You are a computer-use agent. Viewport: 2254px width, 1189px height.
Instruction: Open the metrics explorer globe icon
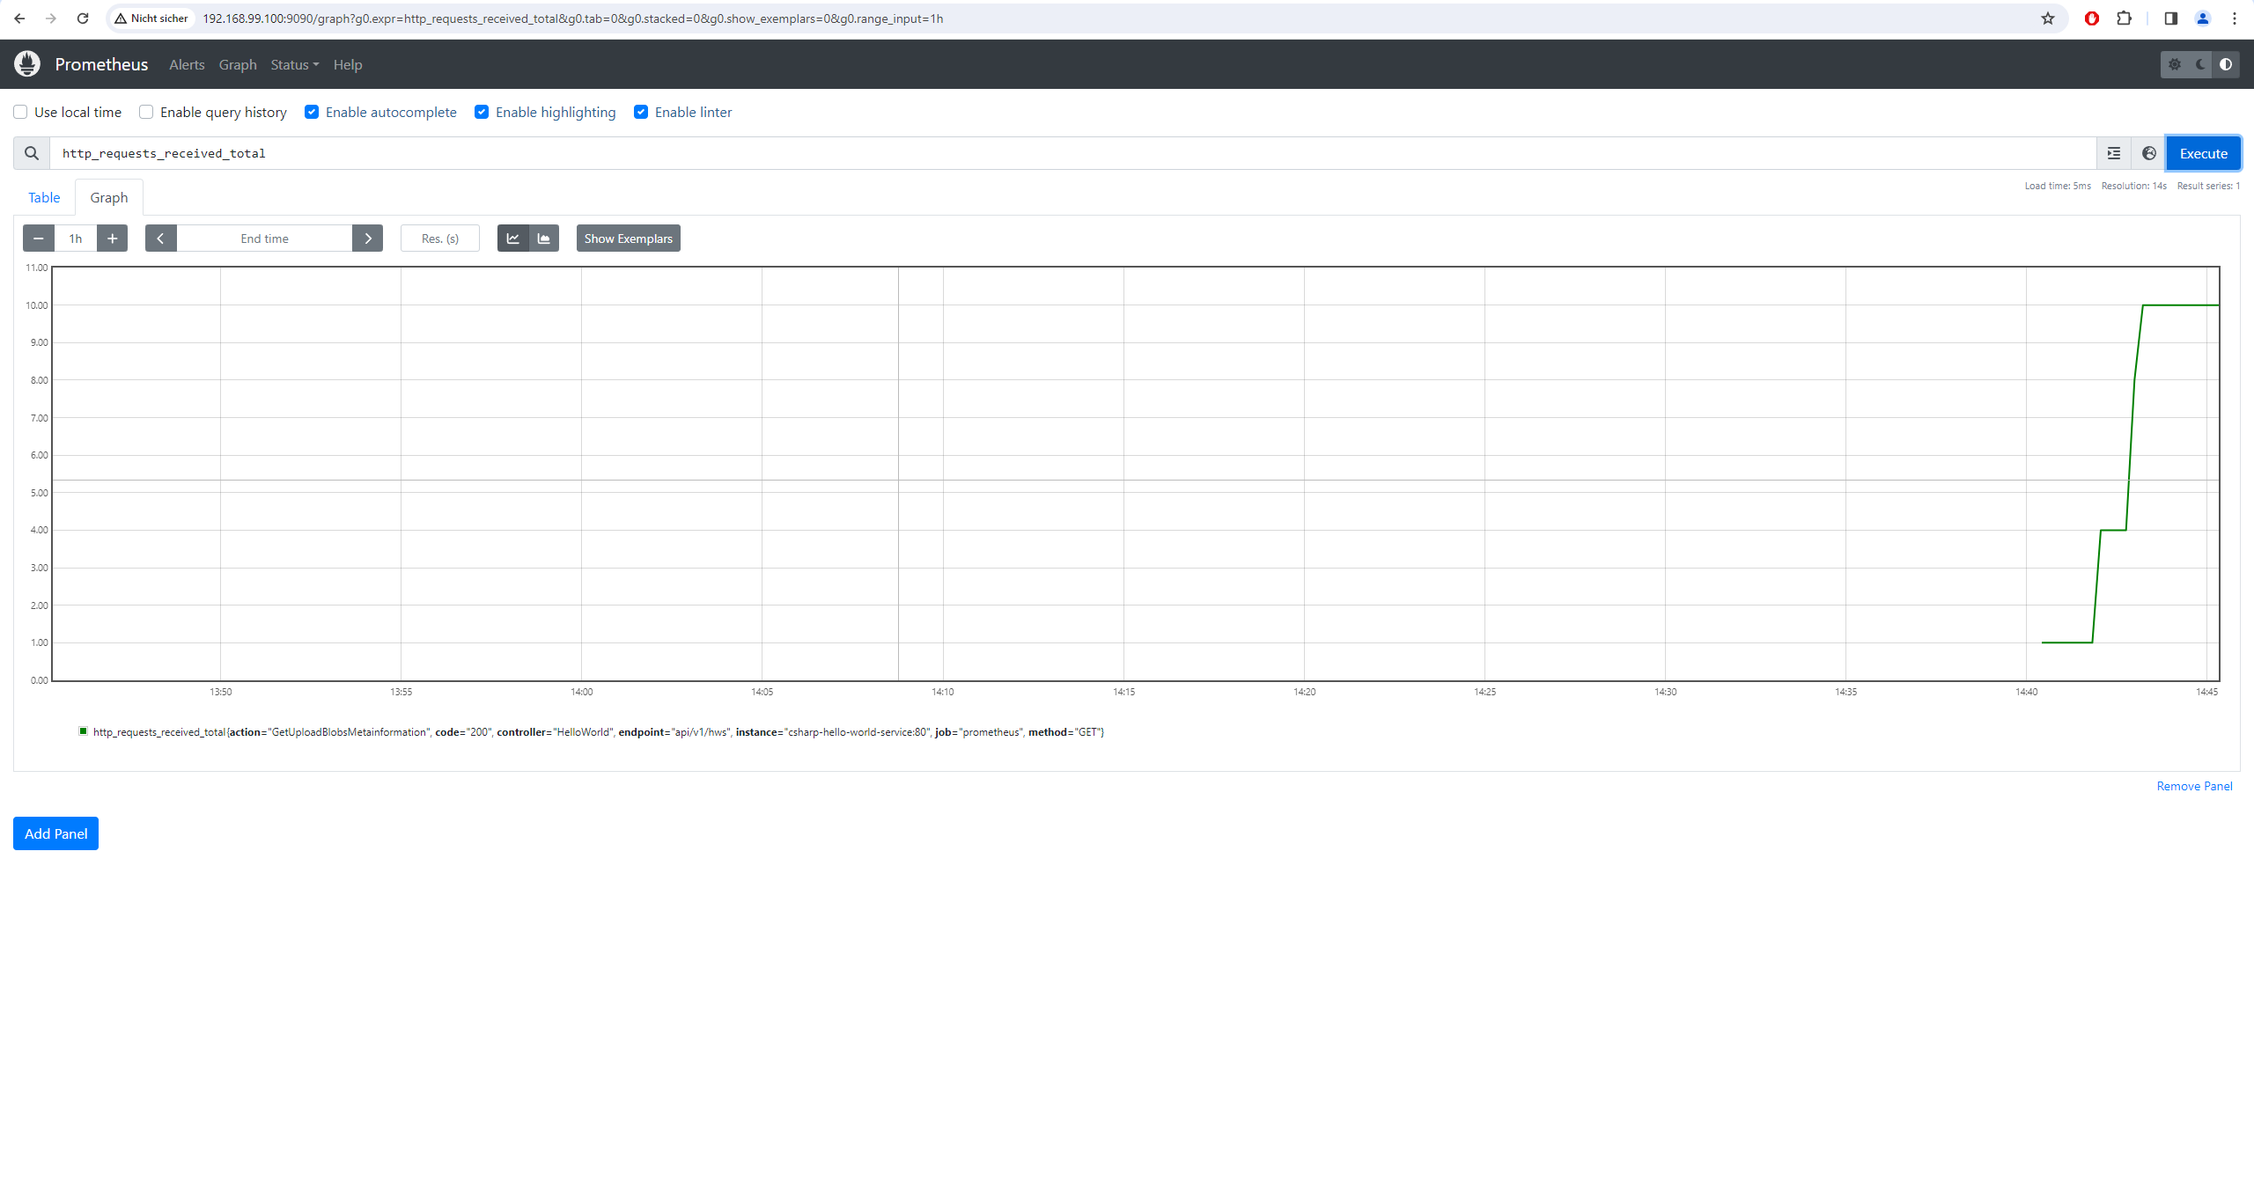[x=2148, y=153]
